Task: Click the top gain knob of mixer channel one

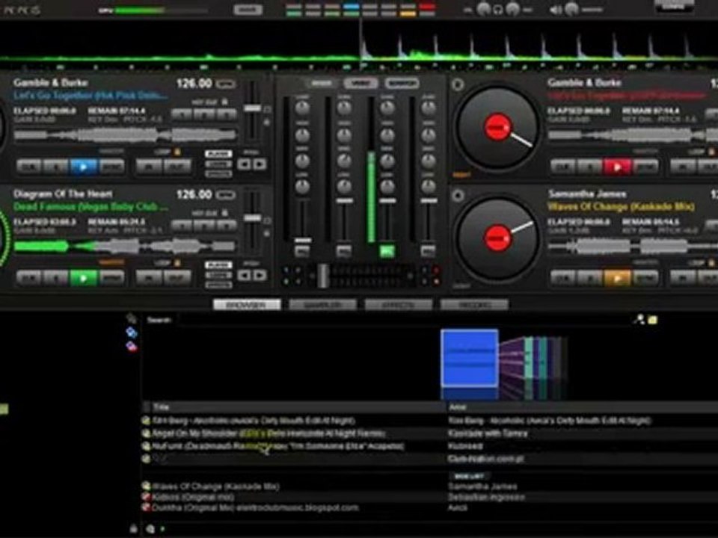Action: click(x=302, y=108)
